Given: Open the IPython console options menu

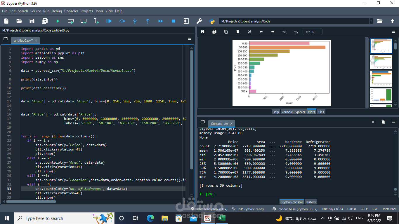Looking at the screenshot, I should (x=393, y=122).
